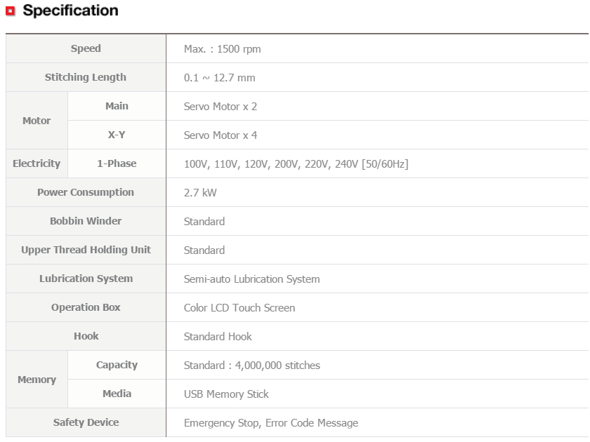Click the 1-Phase sub-label cell
The width and height of the screenshot is (590, 442).
click(x=117, y=163)
